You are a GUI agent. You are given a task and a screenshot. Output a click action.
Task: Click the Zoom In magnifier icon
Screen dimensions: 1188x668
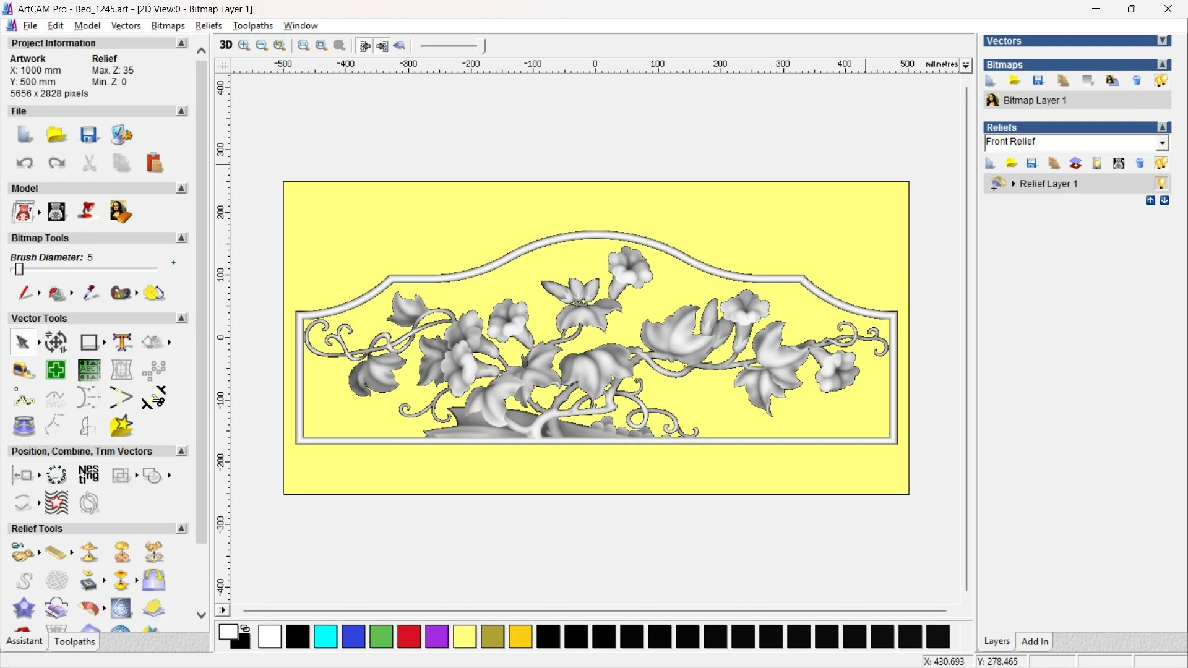point(244,45)
